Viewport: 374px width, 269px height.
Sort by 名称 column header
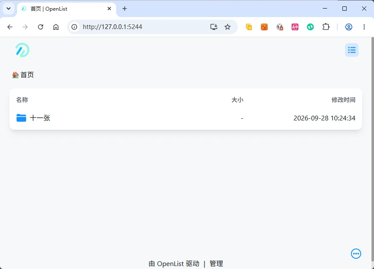point(22,99)
